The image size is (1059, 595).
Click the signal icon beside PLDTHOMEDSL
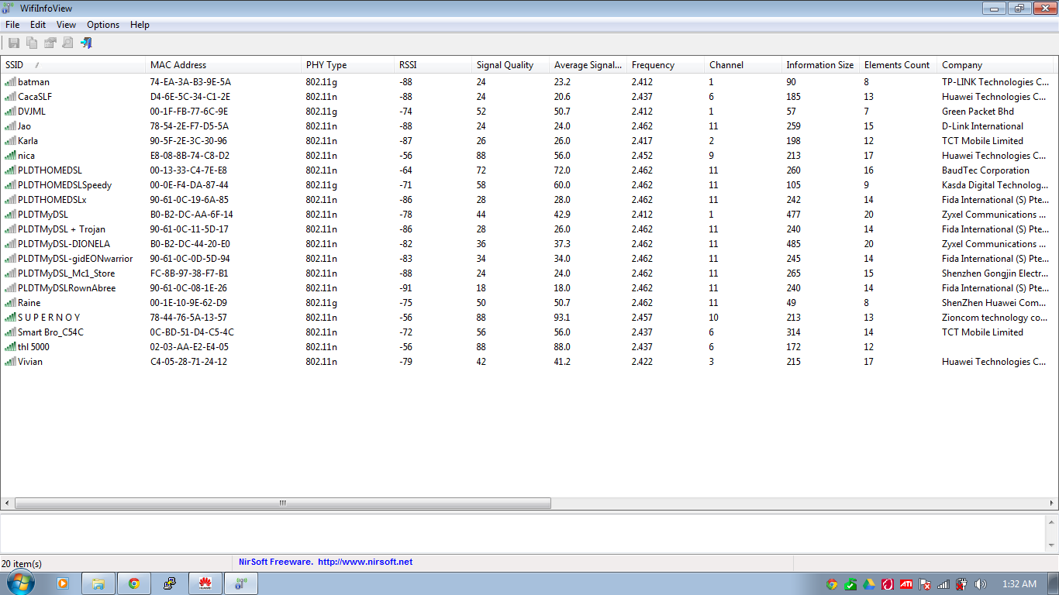tap(10, 170)
